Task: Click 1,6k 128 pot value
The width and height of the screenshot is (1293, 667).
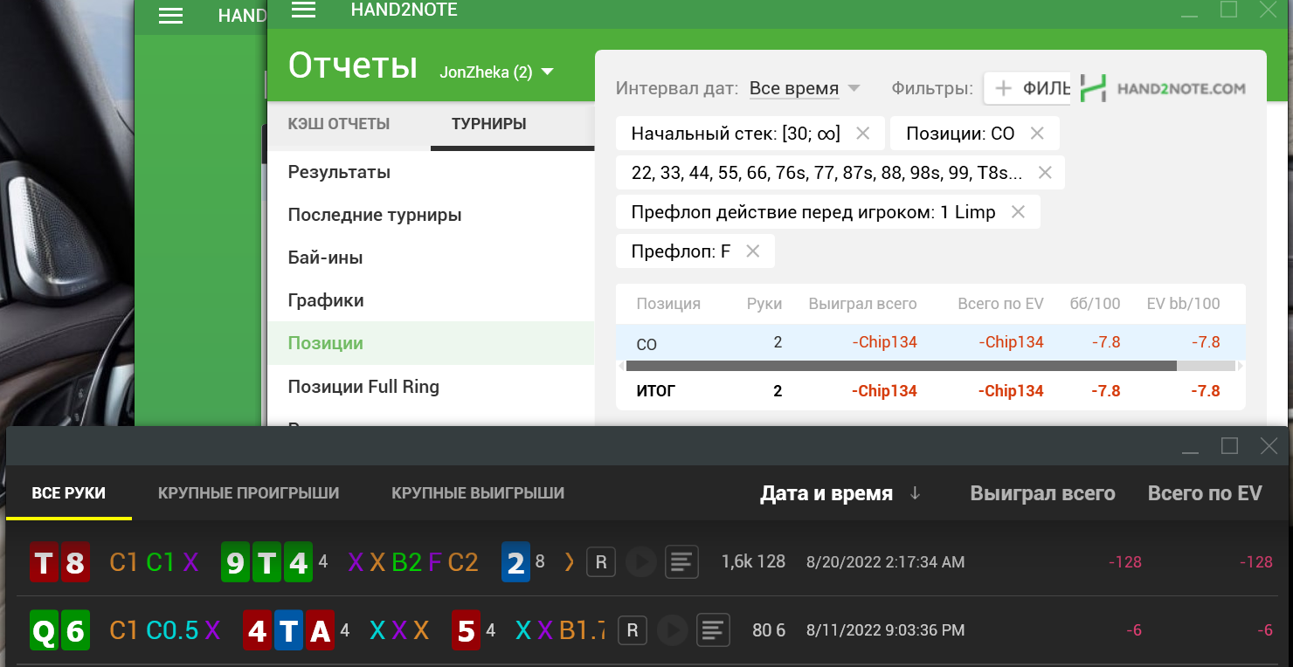Action: coord(753,562)
